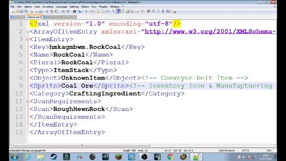
Task: Save the current file via toolbar
Action: 21,11
